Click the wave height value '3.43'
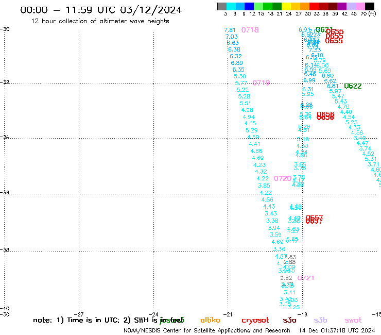This screenshot has height=335, width=381. click(271, 213)
